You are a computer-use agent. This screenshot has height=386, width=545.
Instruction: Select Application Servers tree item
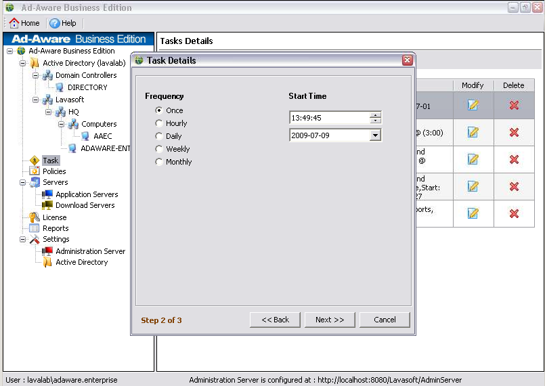click(87, 194)
